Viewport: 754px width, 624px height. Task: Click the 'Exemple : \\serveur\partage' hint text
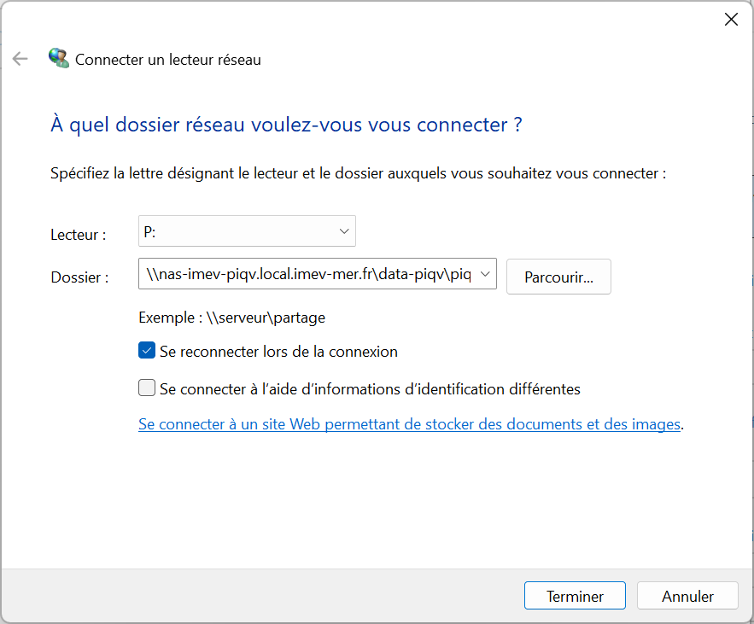click(x=231, y=318)
